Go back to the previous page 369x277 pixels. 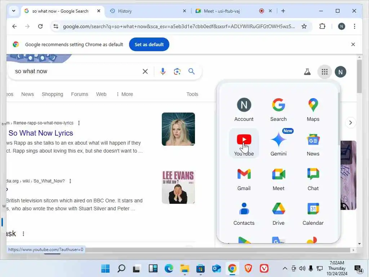pyautogui.click(x=14, y=26)
